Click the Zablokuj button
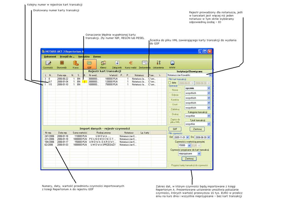 pyautogui.click(x=175, y=109)
